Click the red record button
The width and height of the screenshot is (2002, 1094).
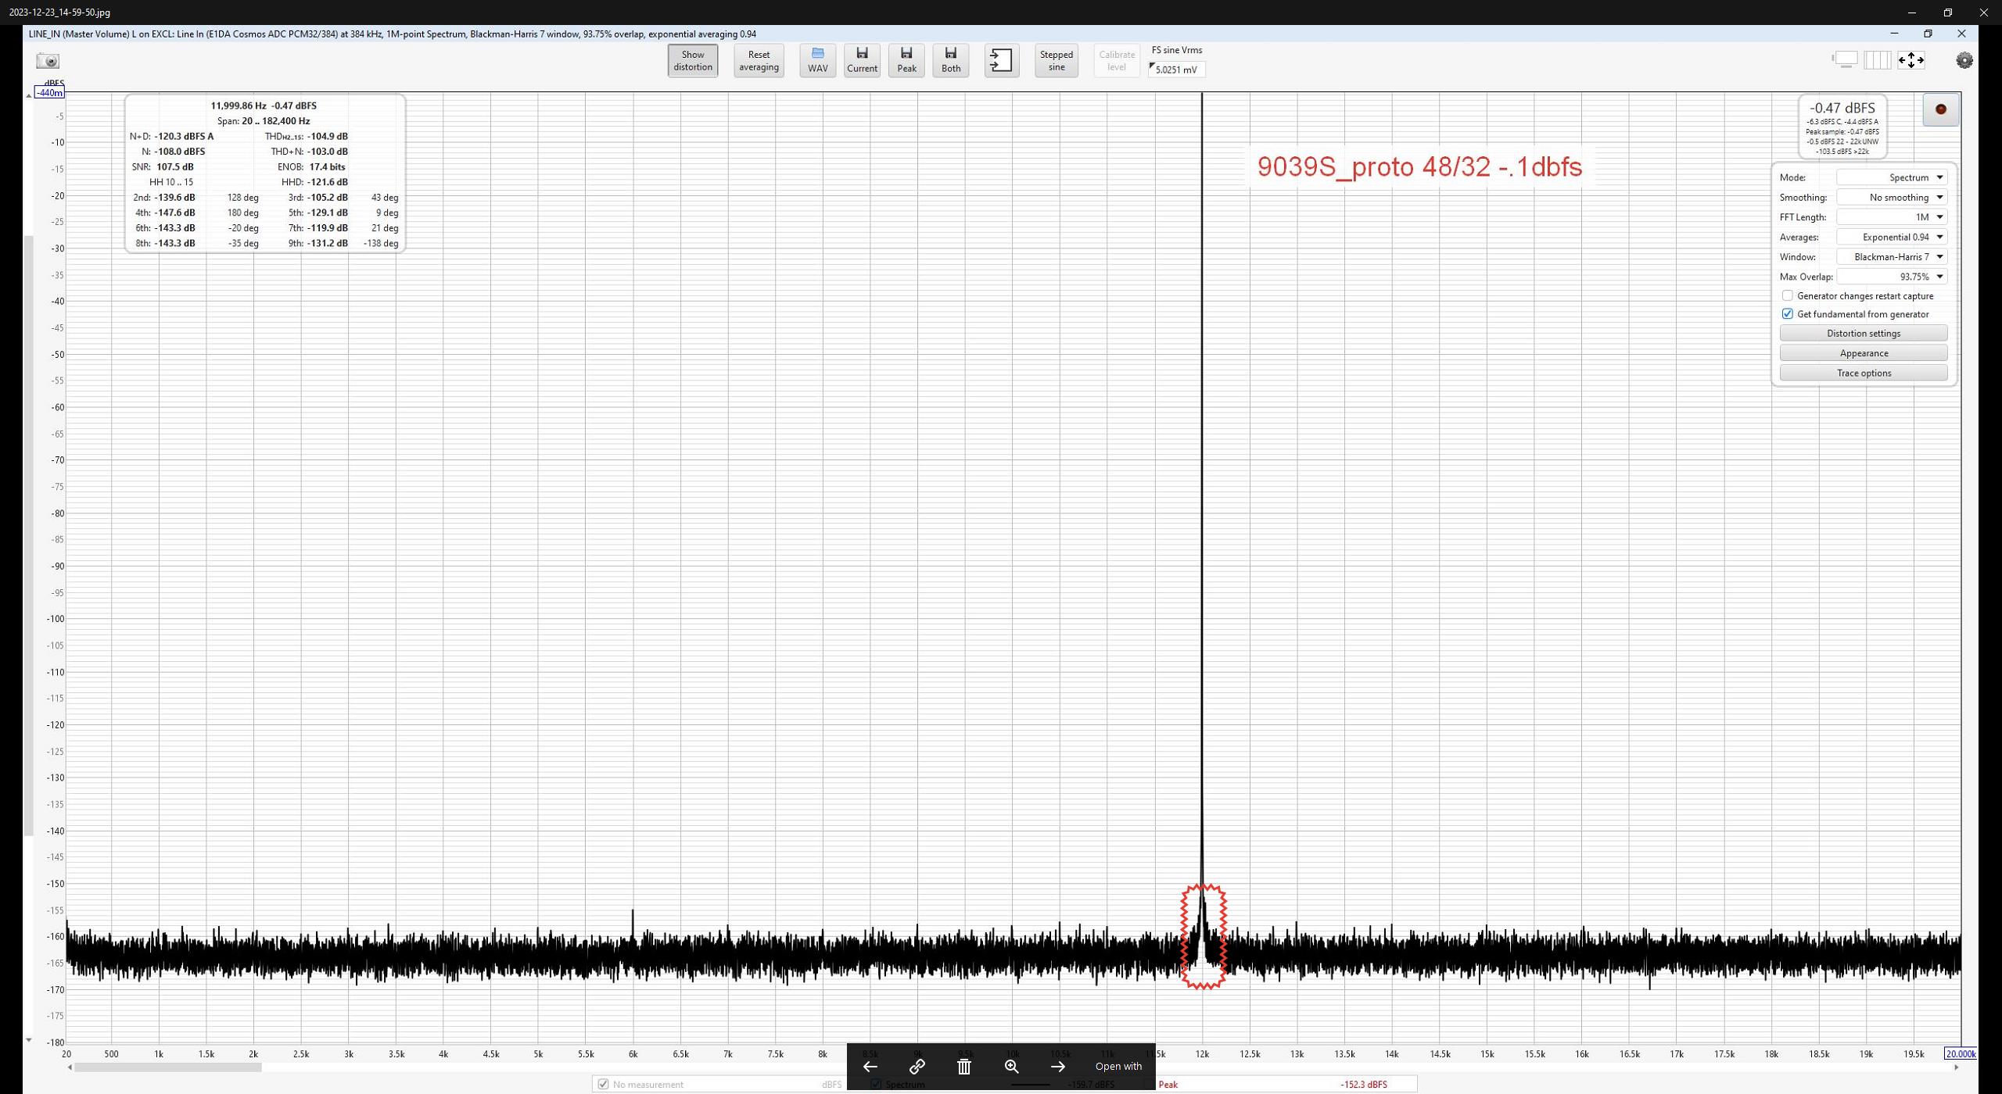pos(1940,109)
